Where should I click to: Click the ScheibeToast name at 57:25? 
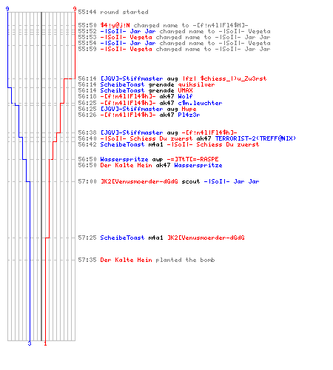coord(122,238)
